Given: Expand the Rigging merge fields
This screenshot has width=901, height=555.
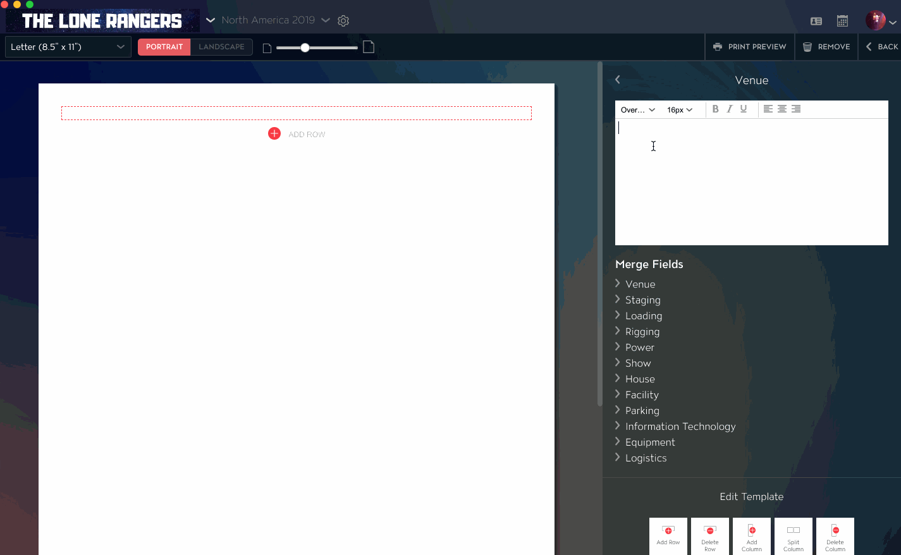Looking at the screenshot, I should (x=637, y=331).
